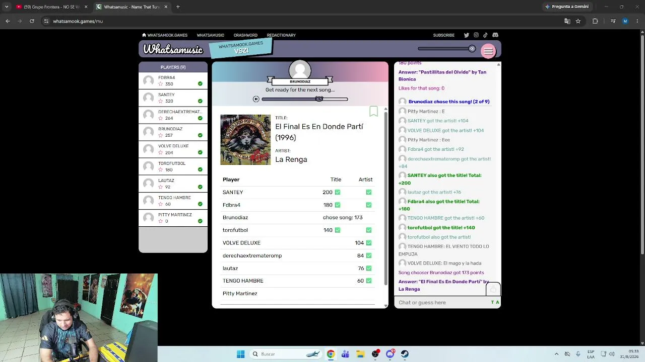The height and width of the screenshot is (362, 645).
Task: Open Microsoft Teams from the taskbar
Action: pos(345,354)
